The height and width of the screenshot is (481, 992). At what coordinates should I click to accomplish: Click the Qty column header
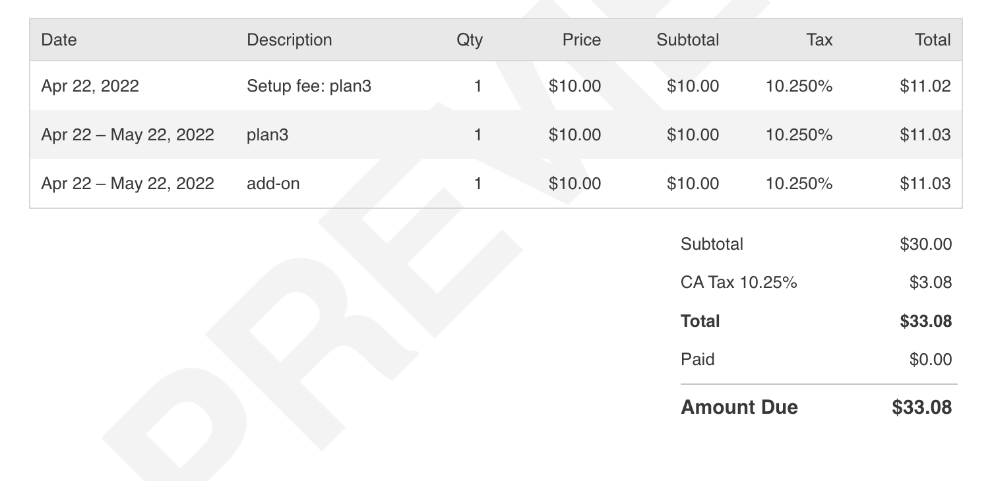pos(469,40)
